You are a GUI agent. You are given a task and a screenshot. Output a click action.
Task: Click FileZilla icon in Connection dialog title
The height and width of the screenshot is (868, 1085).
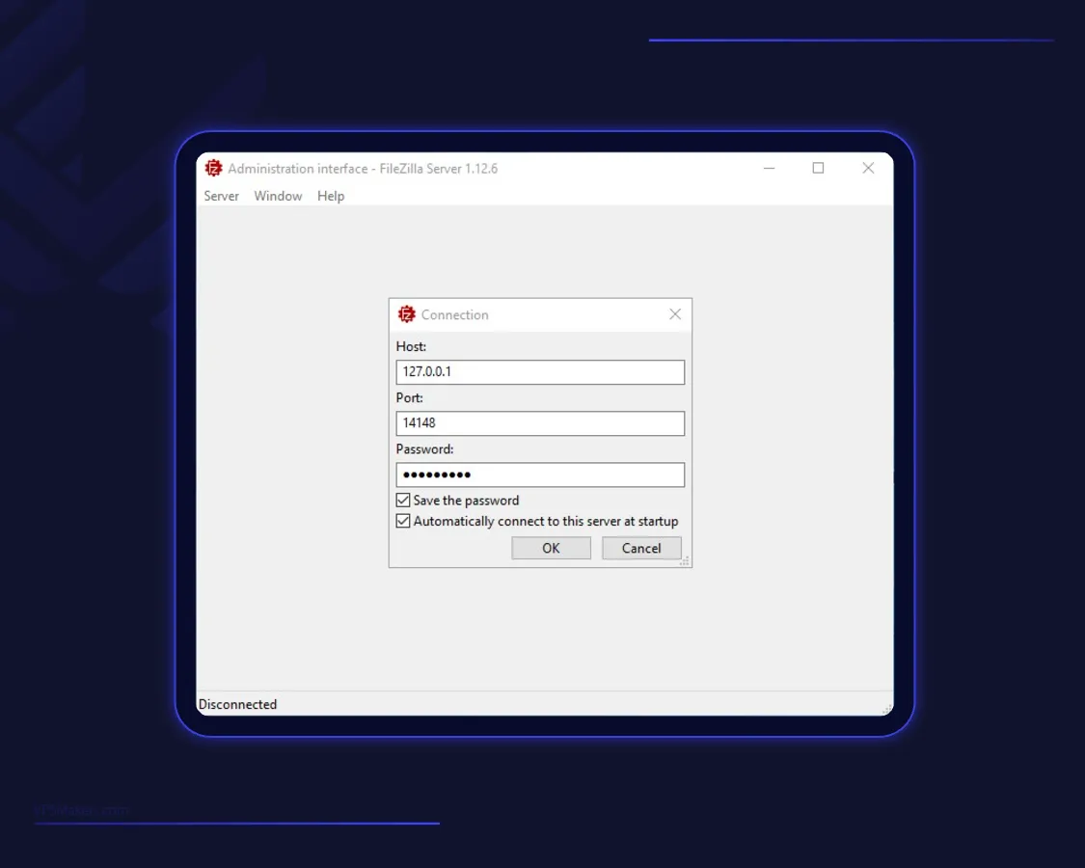[407, 314]
